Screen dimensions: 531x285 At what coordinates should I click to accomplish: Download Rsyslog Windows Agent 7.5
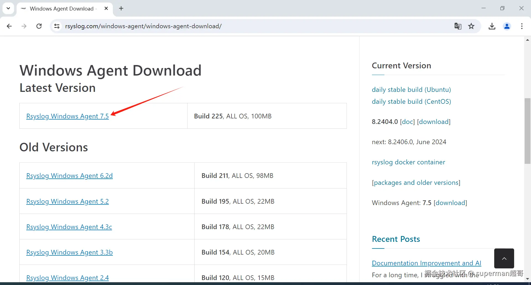(67, 116)
